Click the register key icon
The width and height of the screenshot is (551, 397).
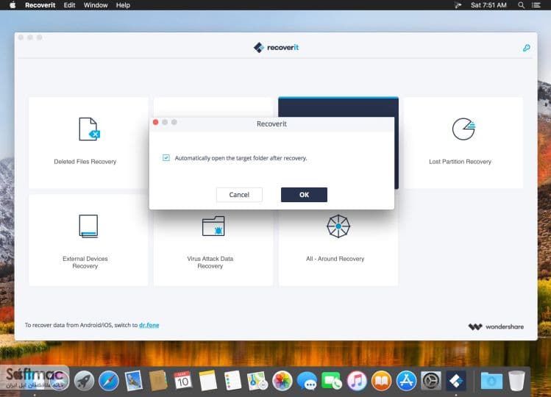tap(526, 48)
